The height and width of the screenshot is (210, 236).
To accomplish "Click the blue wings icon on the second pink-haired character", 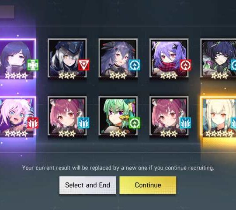I will (x=186, y=123).
